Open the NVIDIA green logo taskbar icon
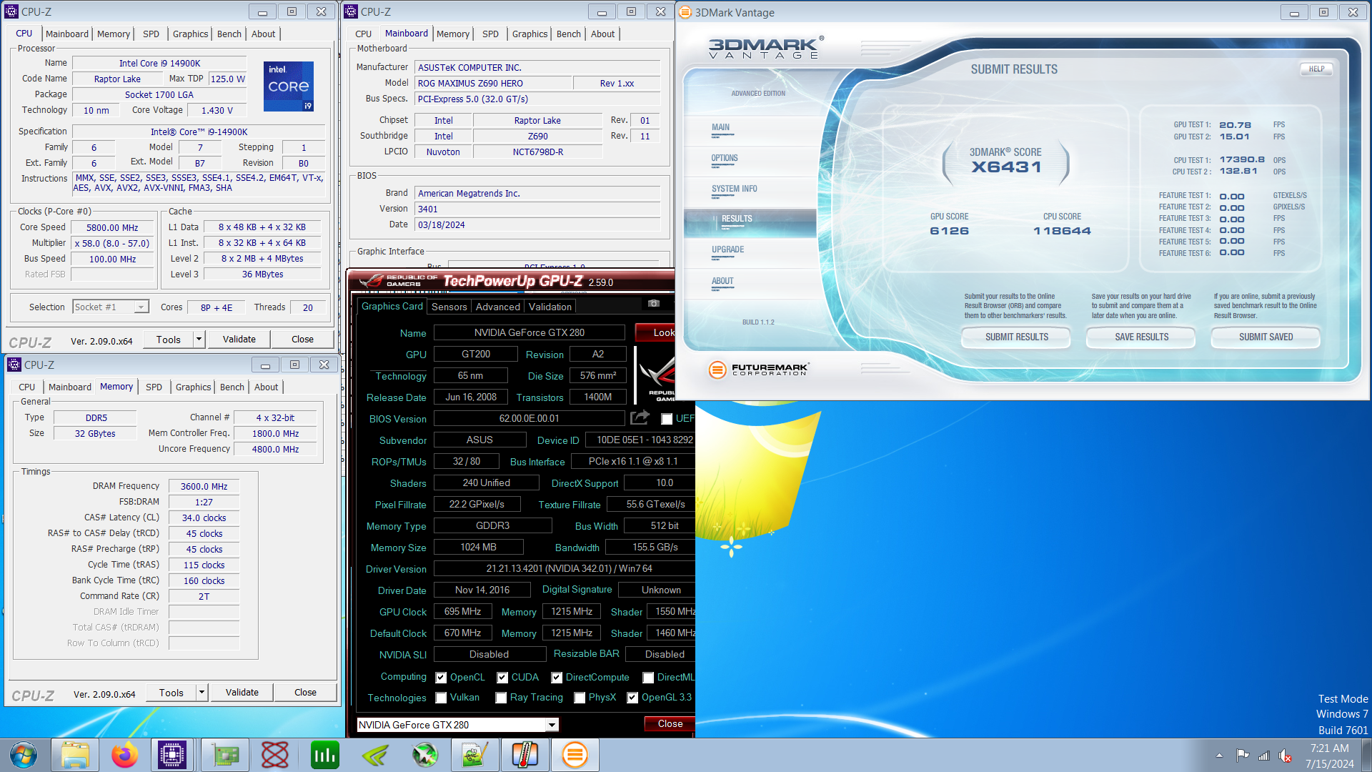This screenshot has width=1372, height=772. (x=375, y=755)
